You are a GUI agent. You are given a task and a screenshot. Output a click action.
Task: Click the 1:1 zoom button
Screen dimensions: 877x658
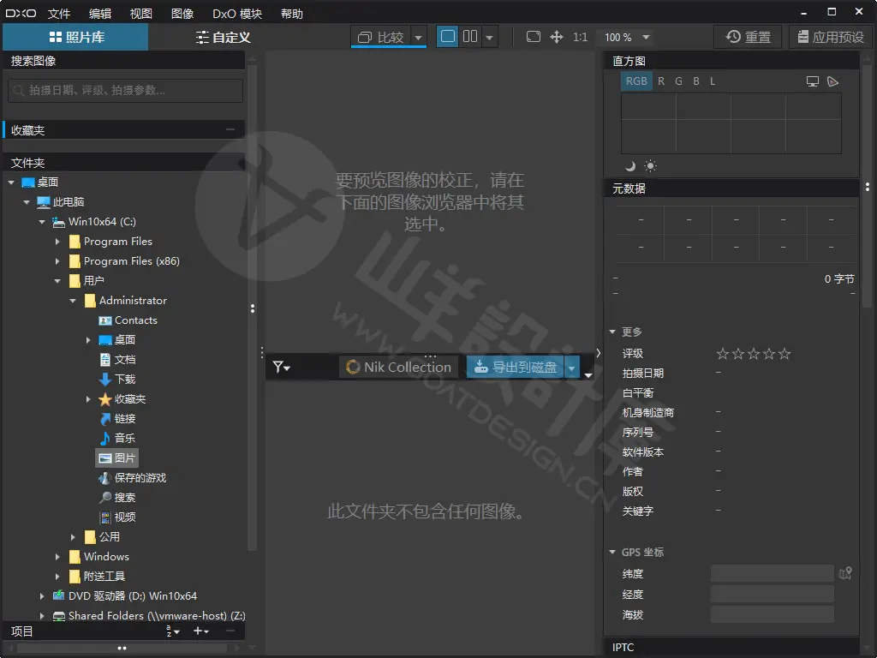[x=580, y=37]
